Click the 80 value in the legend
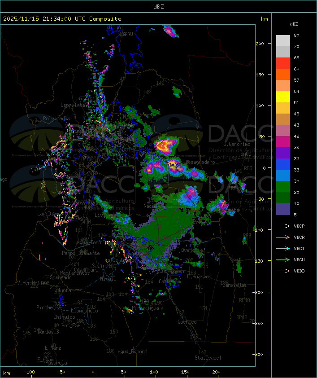Screen dimensions: 317x378 click(x=296, y=35)
